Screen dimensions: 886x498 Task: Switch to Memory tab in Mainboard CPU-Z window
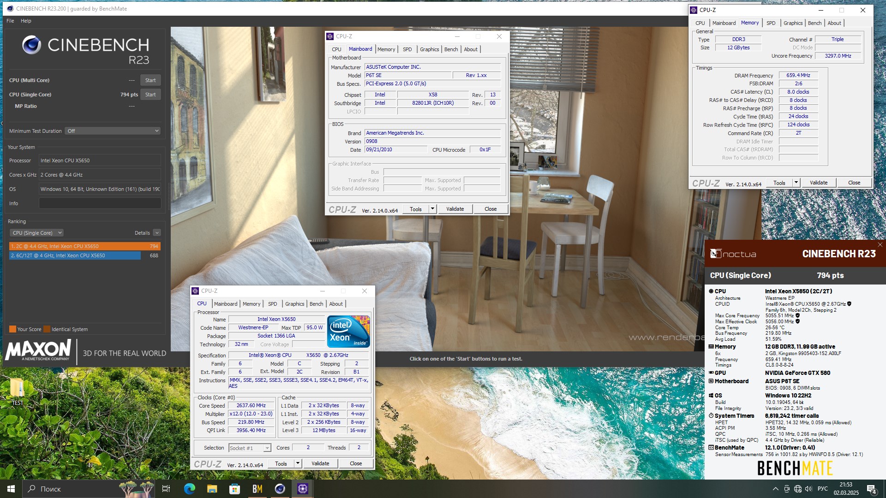[386, 49]
